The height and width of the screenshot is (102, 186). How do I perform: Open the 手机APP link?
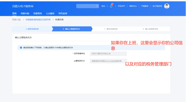[121, 6]
